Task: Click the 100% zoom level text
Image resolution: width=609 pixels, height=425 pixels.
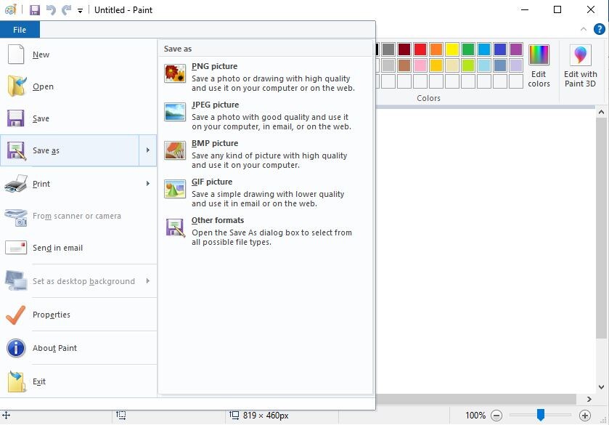Action: coord(475,416)
